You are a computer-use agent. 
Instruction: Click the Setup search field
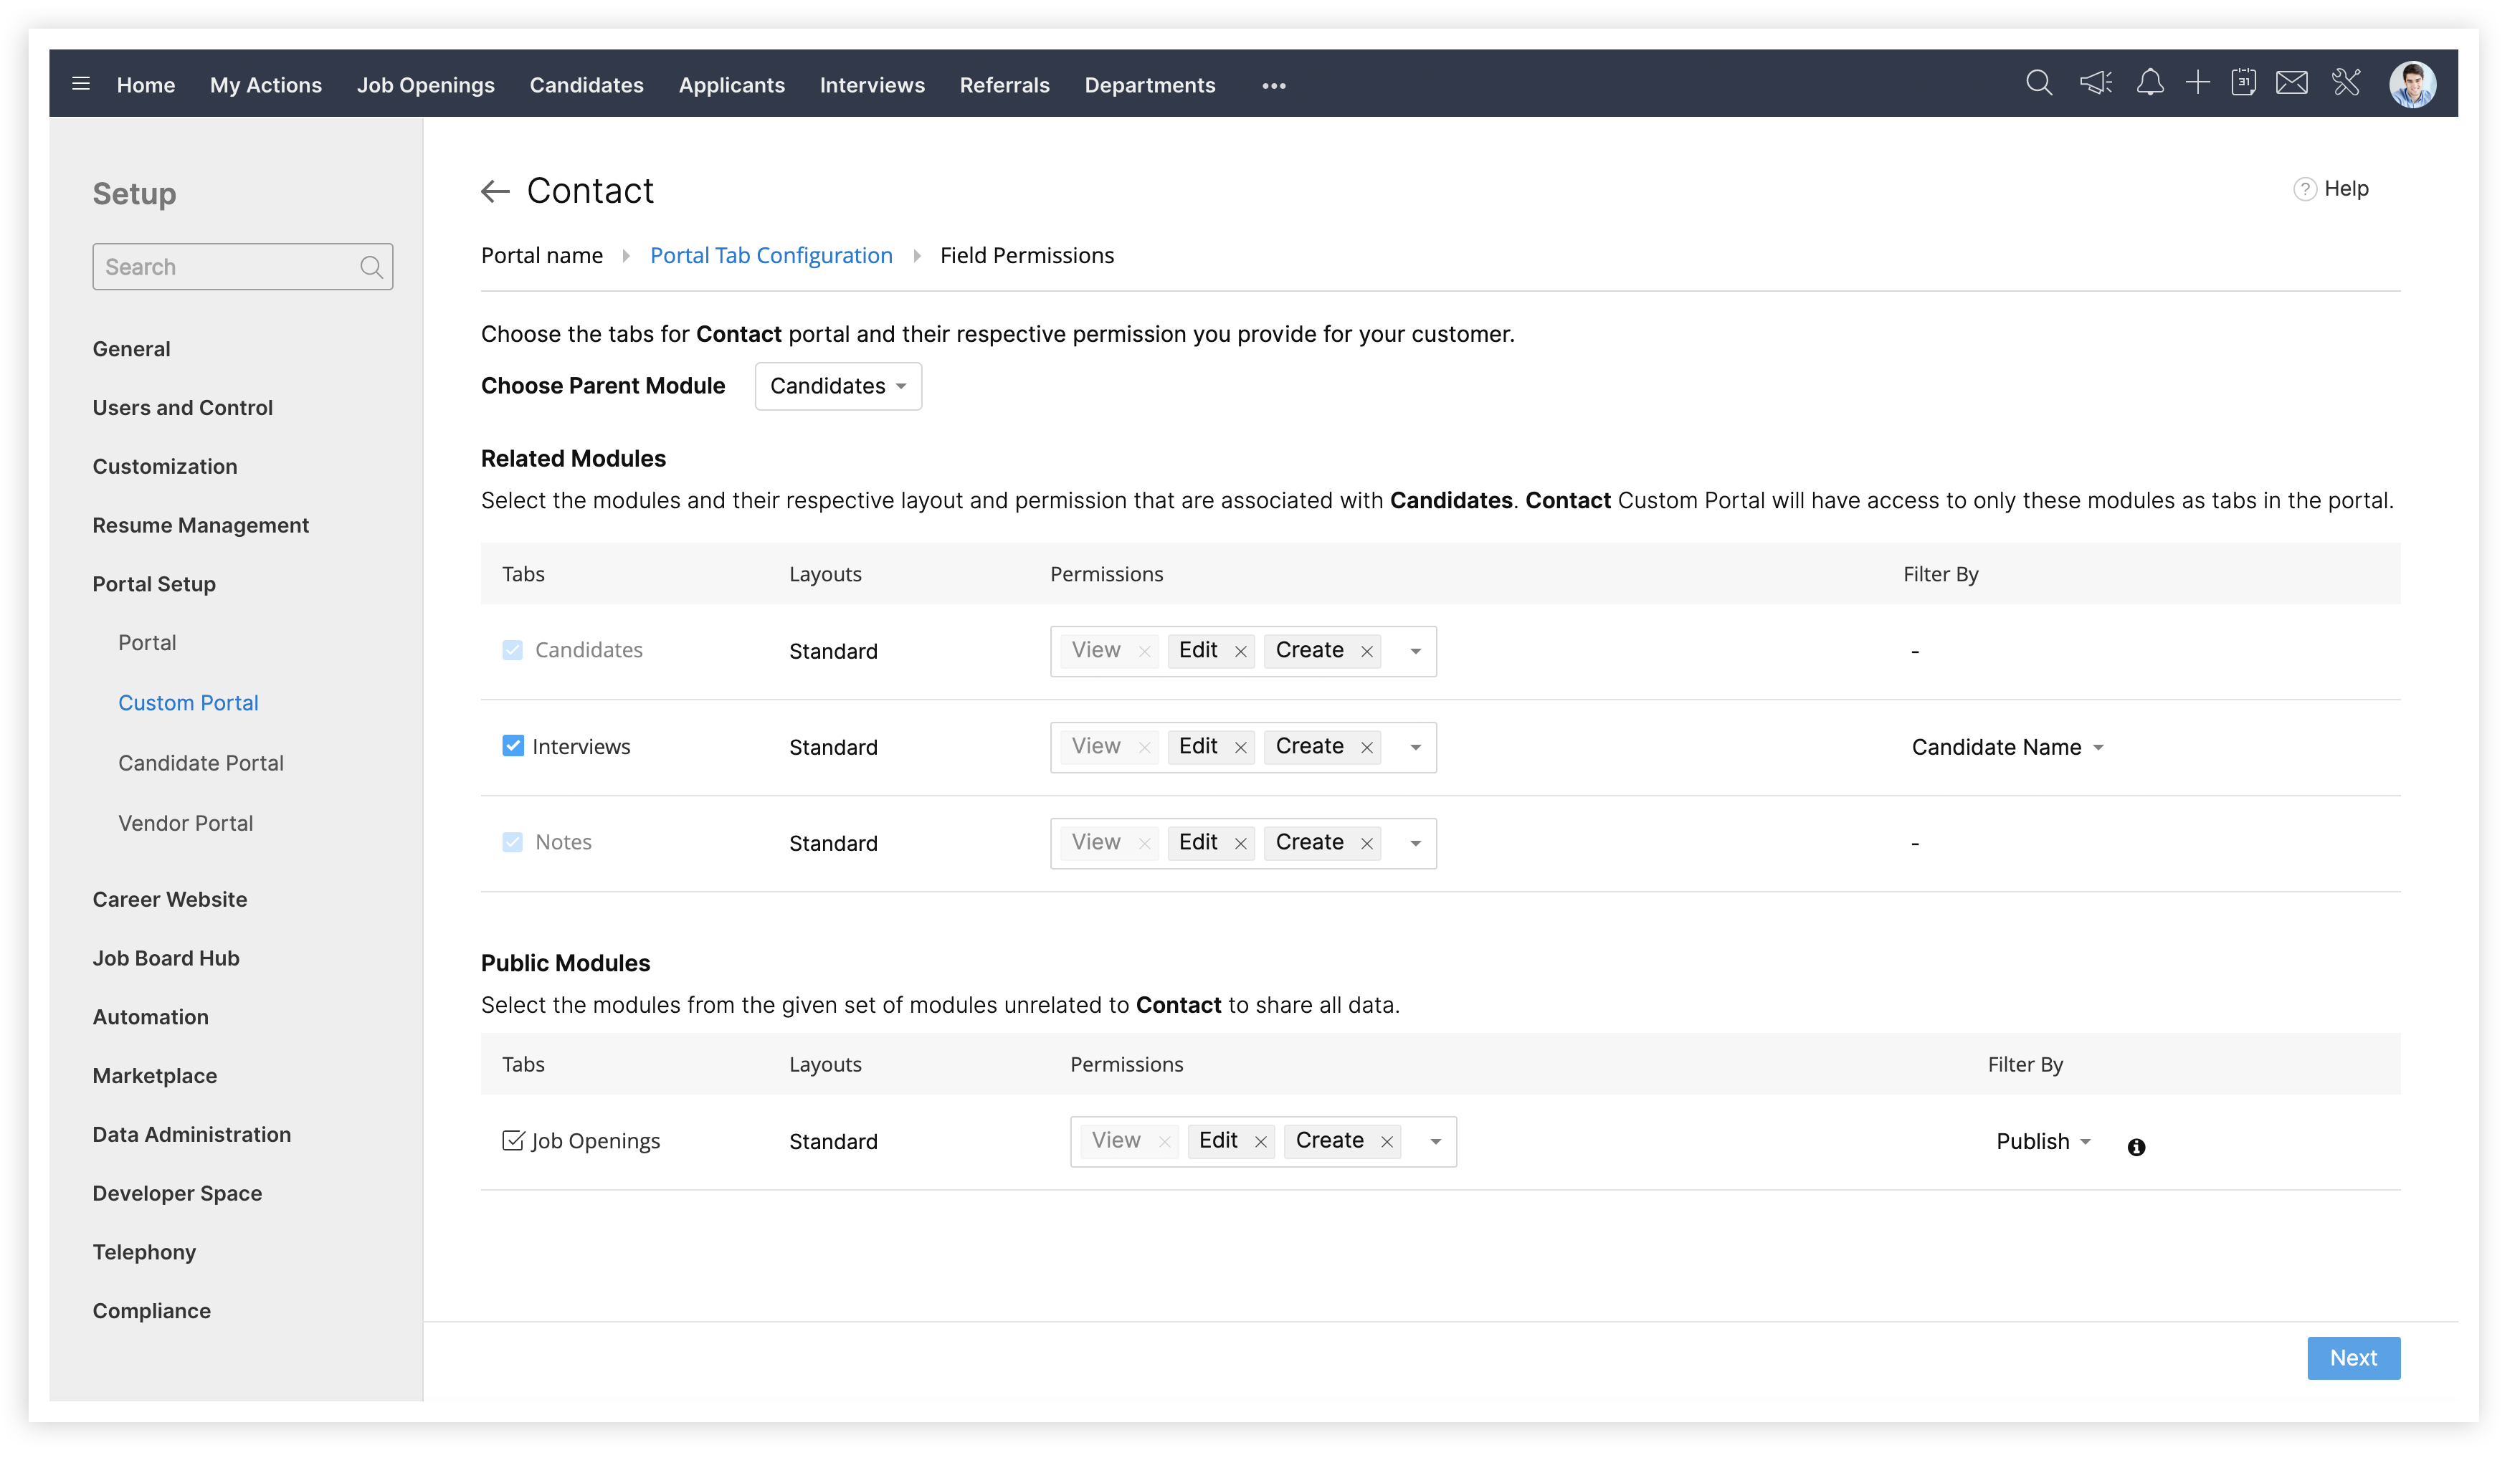[226, 268]
